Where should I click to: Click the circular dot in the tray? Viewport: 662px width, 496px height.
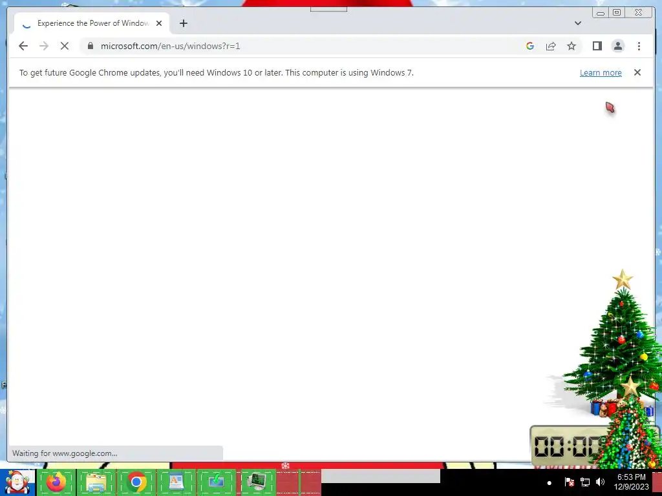550,483
